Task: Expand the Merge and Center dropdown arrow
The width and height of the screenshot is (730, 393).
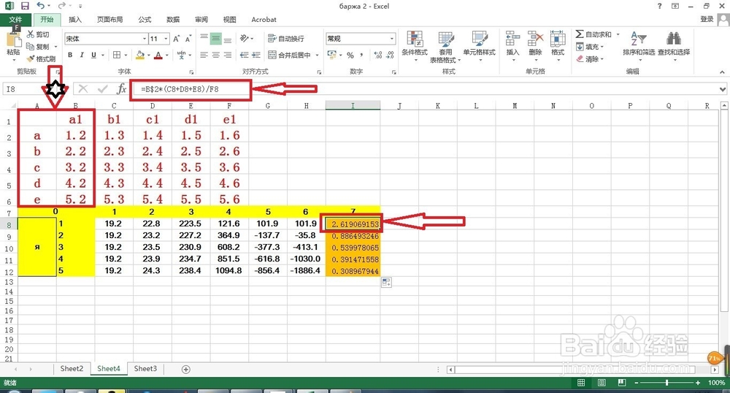Action: point(318,55)
